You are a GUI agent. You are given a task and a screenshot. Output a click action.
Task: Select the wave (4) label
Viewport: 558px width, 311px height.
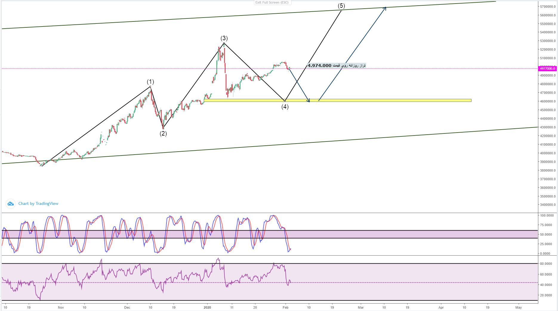(x=285, y=107)
